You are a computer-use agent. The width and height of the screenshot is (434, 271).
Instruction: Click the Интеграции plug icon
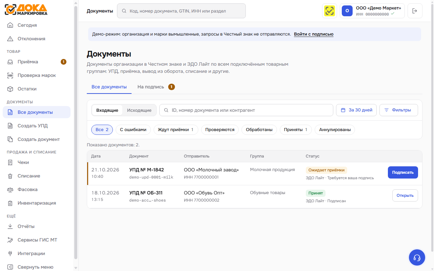point(10,253)
